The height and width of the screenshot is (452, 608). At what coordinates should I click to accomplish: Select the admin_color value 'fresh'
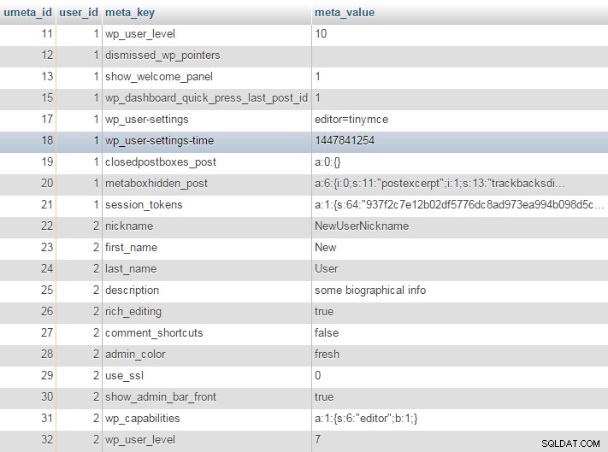[327, 354]
